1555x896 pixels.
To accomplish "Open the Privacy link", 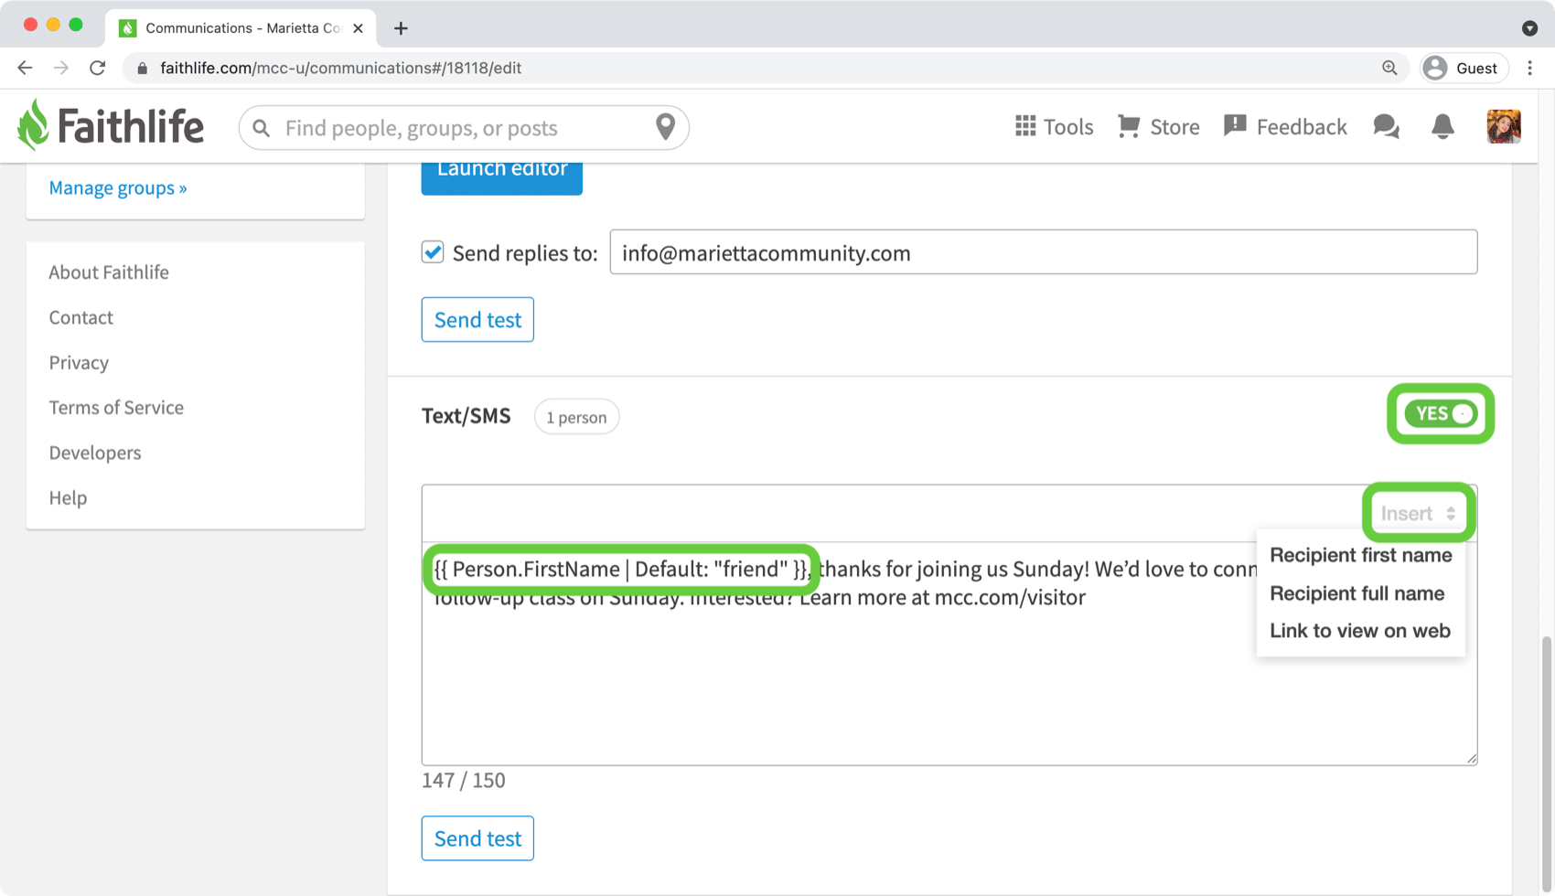I will (x=79, y=362).
